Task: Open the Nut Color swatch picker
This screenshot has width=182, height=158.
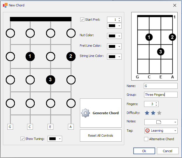Action: point(114,36)
